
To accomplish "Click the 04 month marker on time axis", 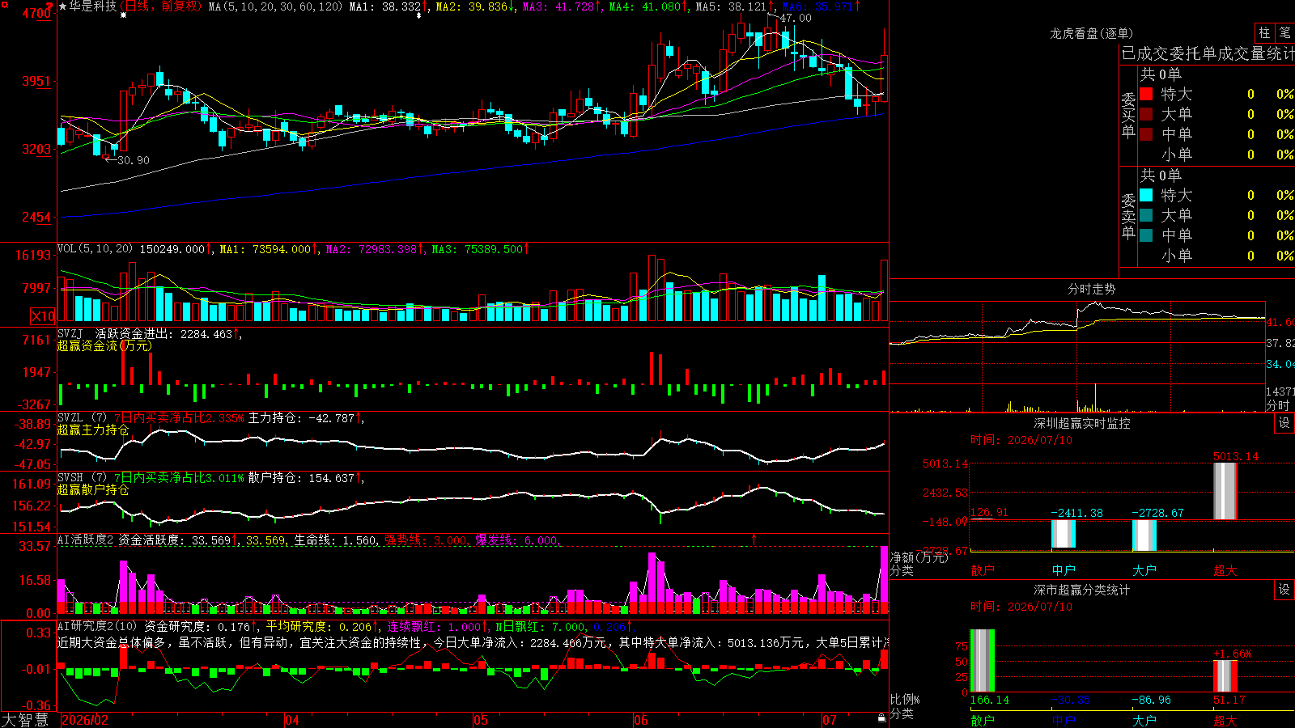I will pos(292,720).
